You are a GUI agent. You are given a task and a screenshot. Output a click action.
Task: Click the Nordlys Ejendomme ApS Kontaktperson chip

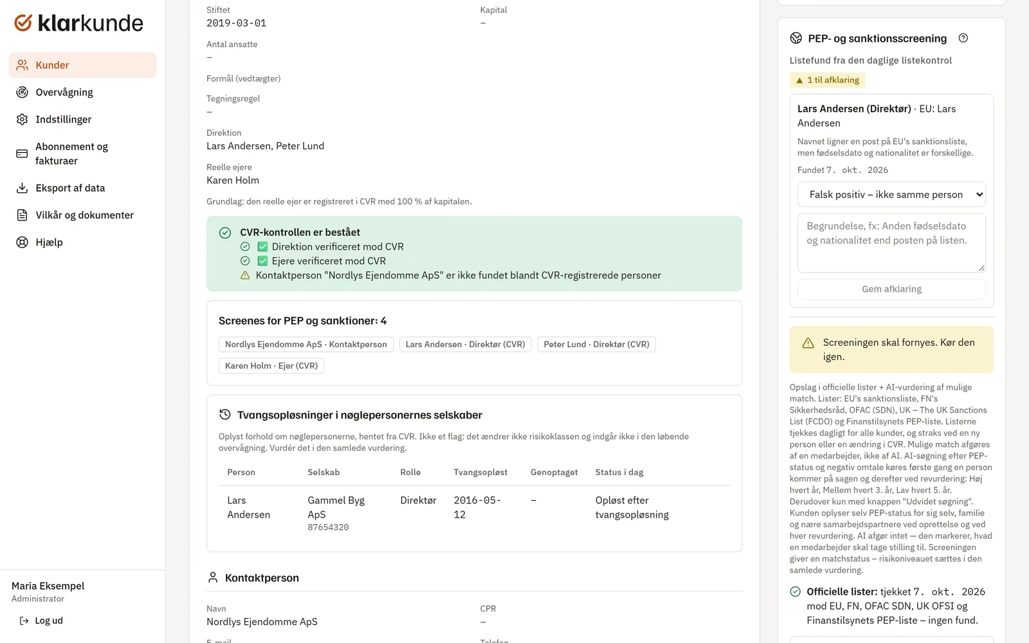[306, 345]
